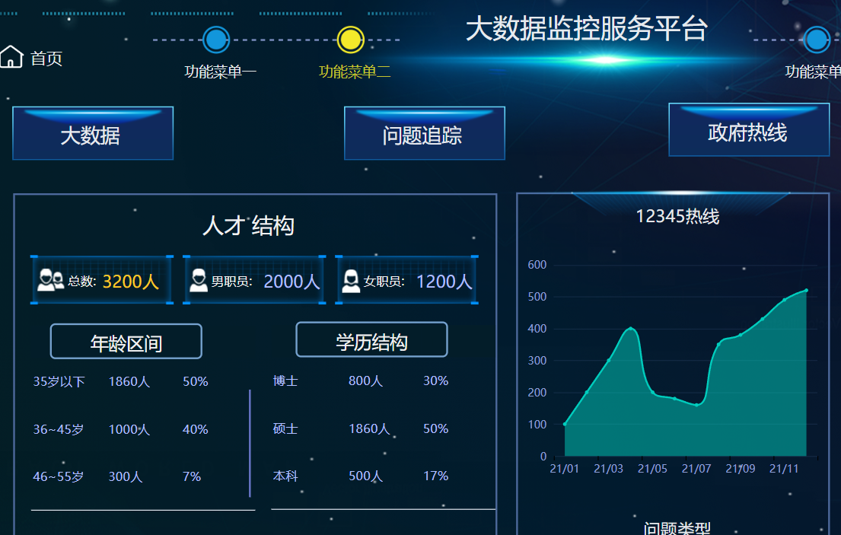Click the chart peak point near 21/04
841x535 pixels.
(631, 328)
